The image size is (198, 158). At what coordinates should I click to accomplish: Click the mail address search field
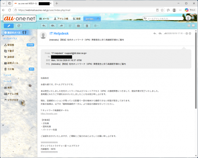(165, 19)
